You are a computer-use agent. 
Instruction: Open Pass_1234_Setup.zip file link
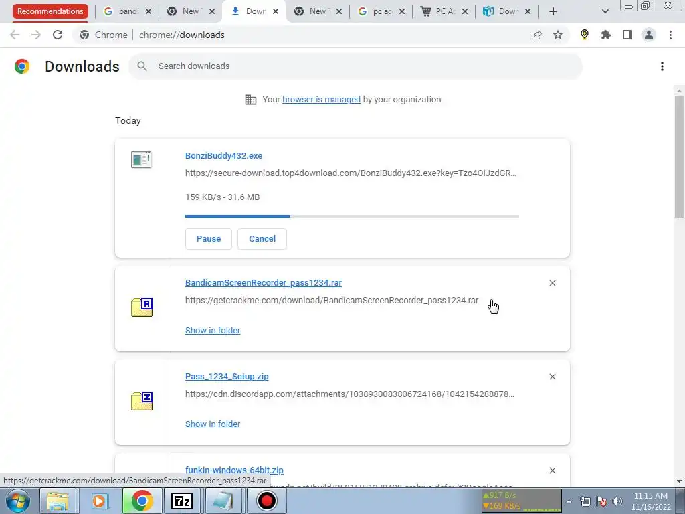click(227, 377)
